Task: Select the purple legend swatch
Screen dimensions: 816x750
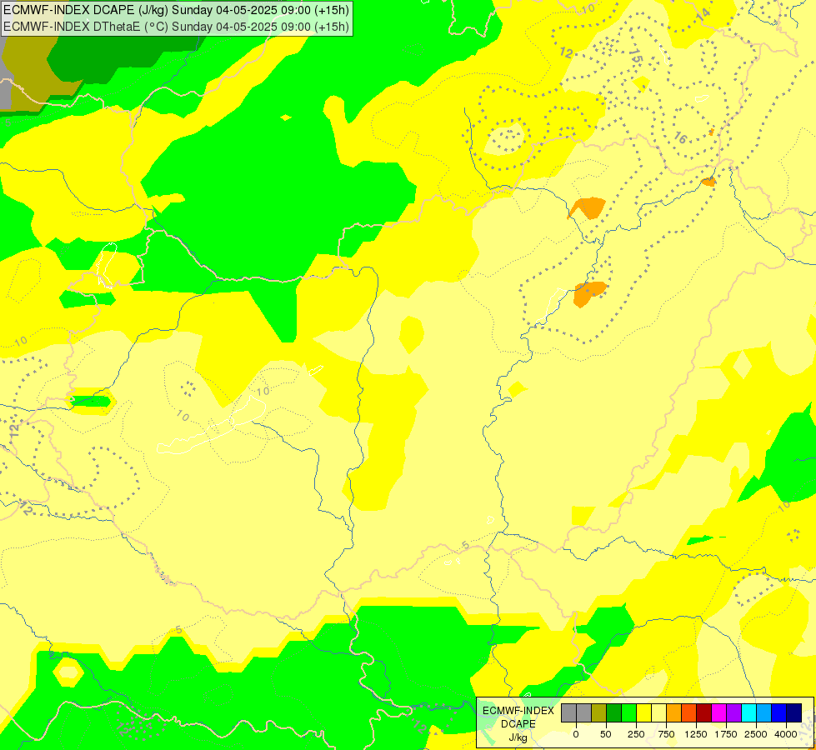Action: pos(733,713)
